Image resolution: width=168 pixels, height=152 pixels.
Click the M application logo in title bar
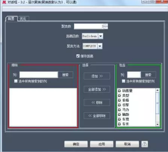pyautogui.click(x=4, y=2)
